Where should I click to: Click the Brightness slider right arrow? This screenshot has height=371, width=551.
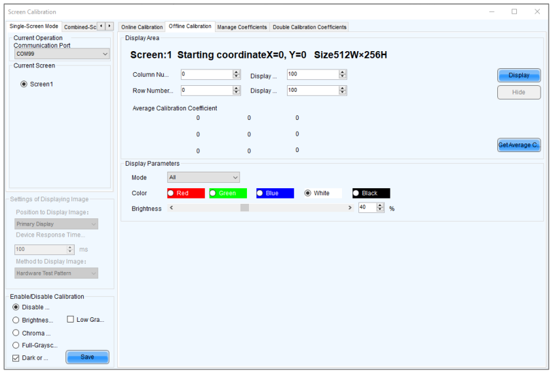click(x=350, y=208)
